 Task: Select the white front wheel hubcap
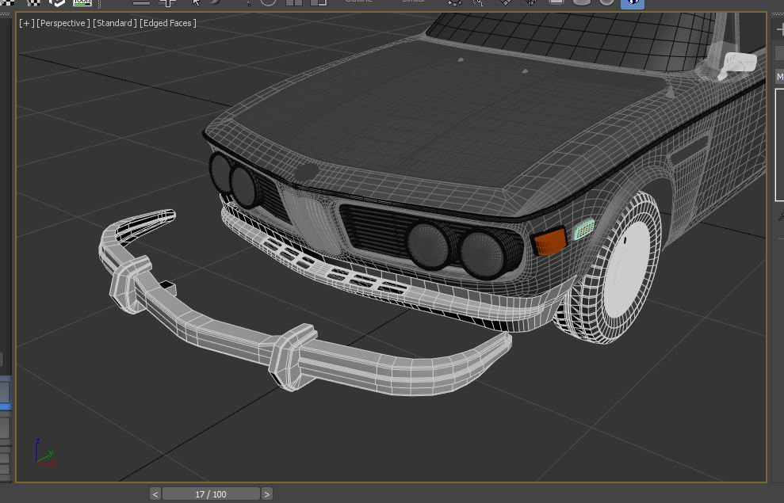point(626,269)
